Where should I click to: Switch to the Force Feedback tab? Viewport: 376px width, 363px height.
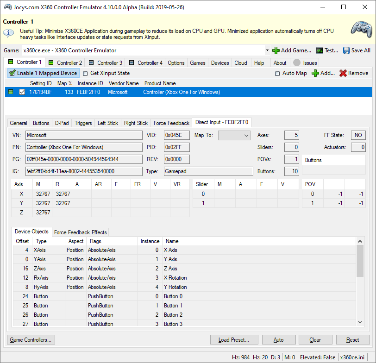pos(171,123)
